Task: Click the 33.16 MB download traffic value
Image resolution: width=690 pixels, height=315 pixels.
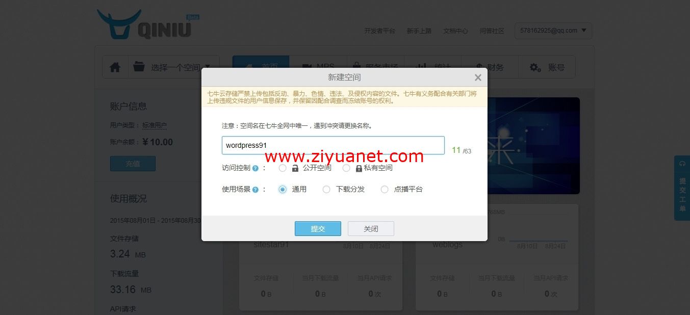Action: (131, 290)
